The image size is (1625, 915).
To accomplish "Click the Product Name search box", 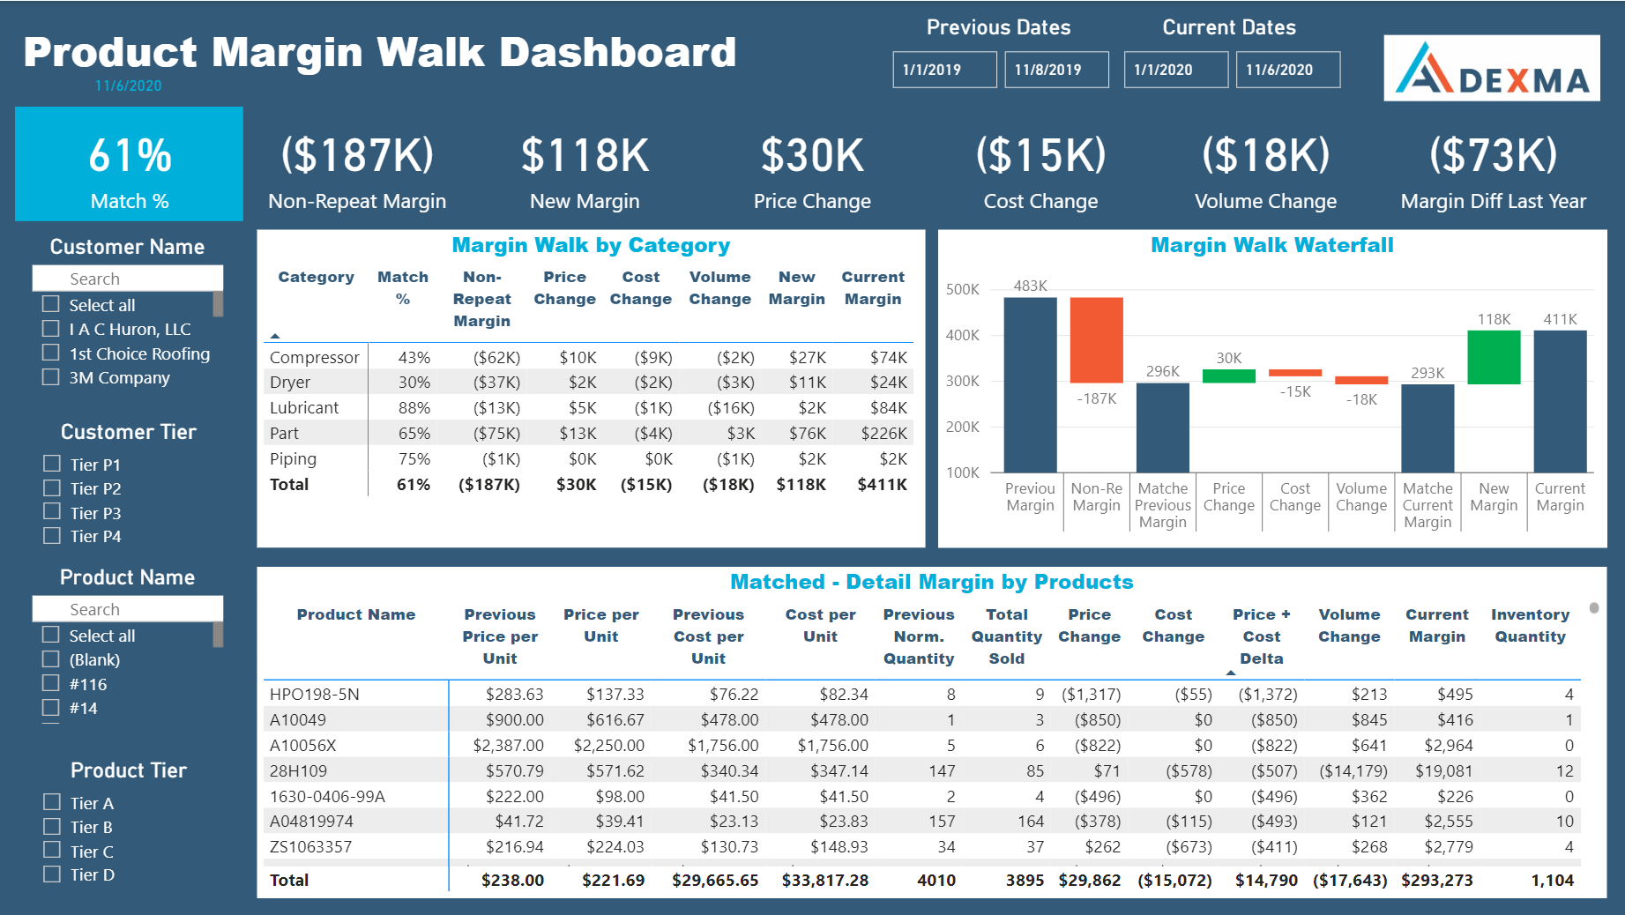I will point(127,608).
